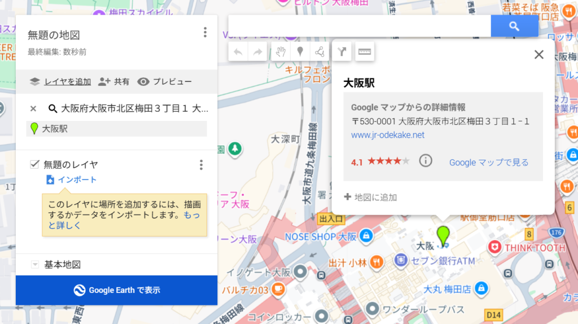
Task: Open www.jr-odekake.net link
Action: coord(388,135)
